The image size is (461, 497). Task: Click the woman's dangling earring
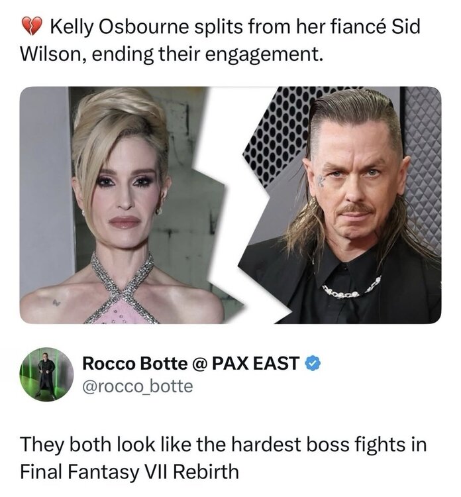(x=159, y=209)
